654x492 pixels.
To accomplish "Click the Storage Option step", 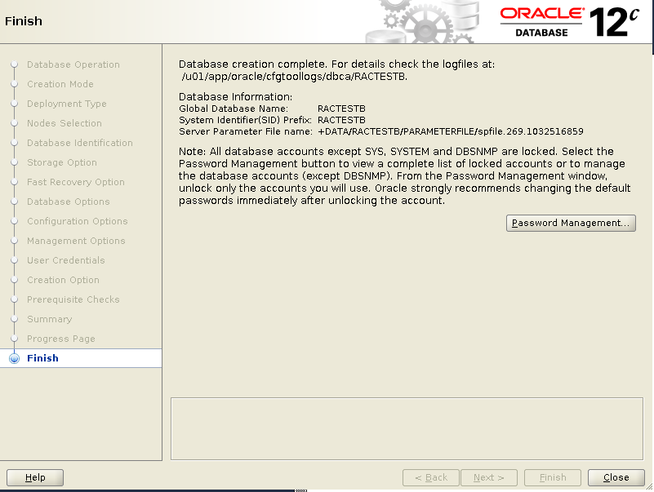I will pos(61,162).
